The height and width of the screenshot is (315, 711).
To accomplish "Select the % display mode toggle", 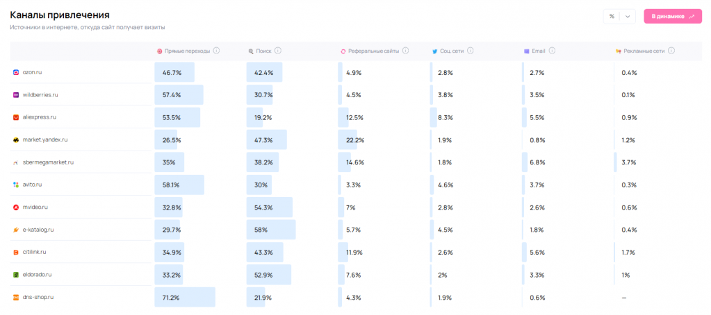I will [x=612, y=16].
